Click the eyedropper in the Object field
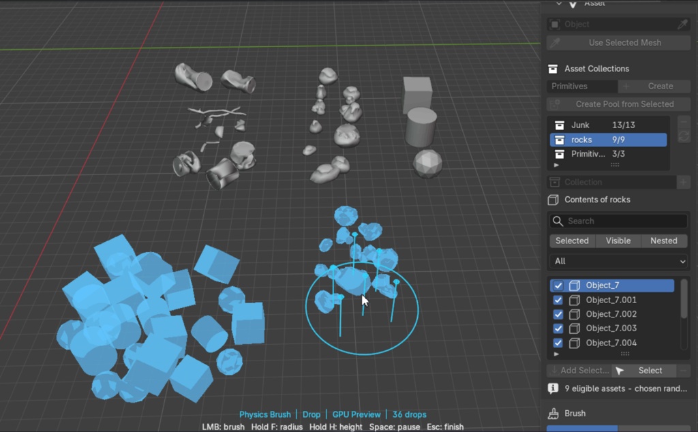The width and height of the screenshot is (698, 432). click(x=682, y=24)
